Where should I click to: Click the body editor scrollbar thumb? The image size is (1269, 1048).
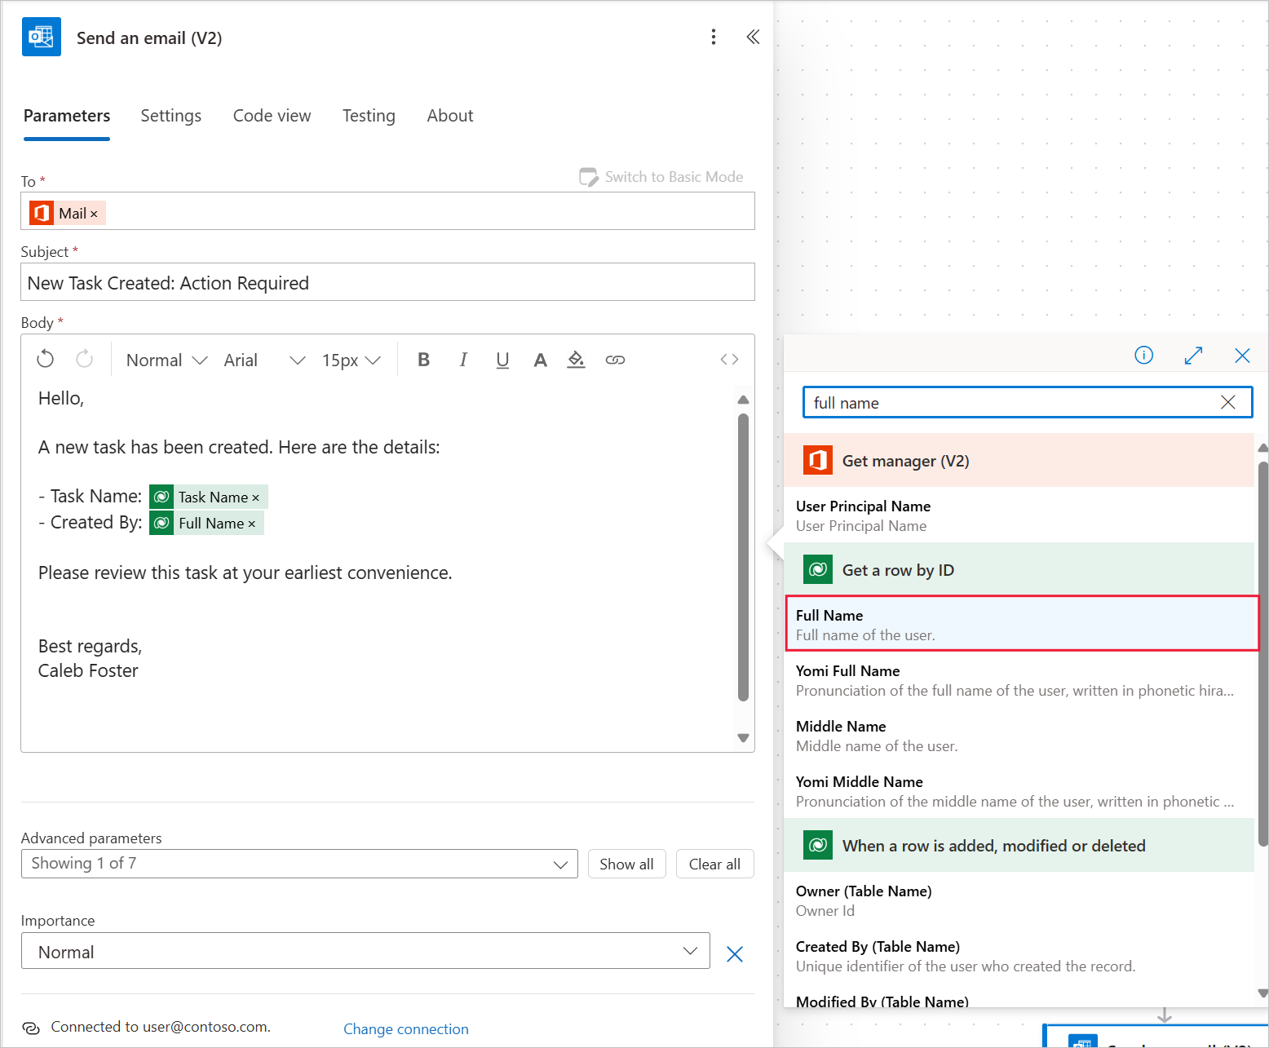[743, 557]
